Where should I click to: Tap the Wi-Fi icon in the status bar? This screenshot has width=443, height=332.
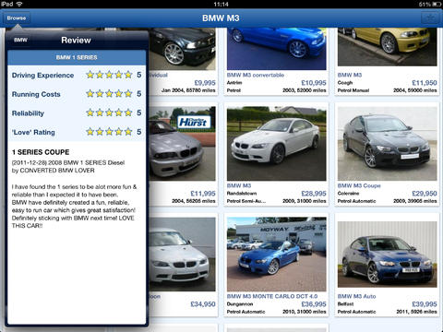[19, 4]
